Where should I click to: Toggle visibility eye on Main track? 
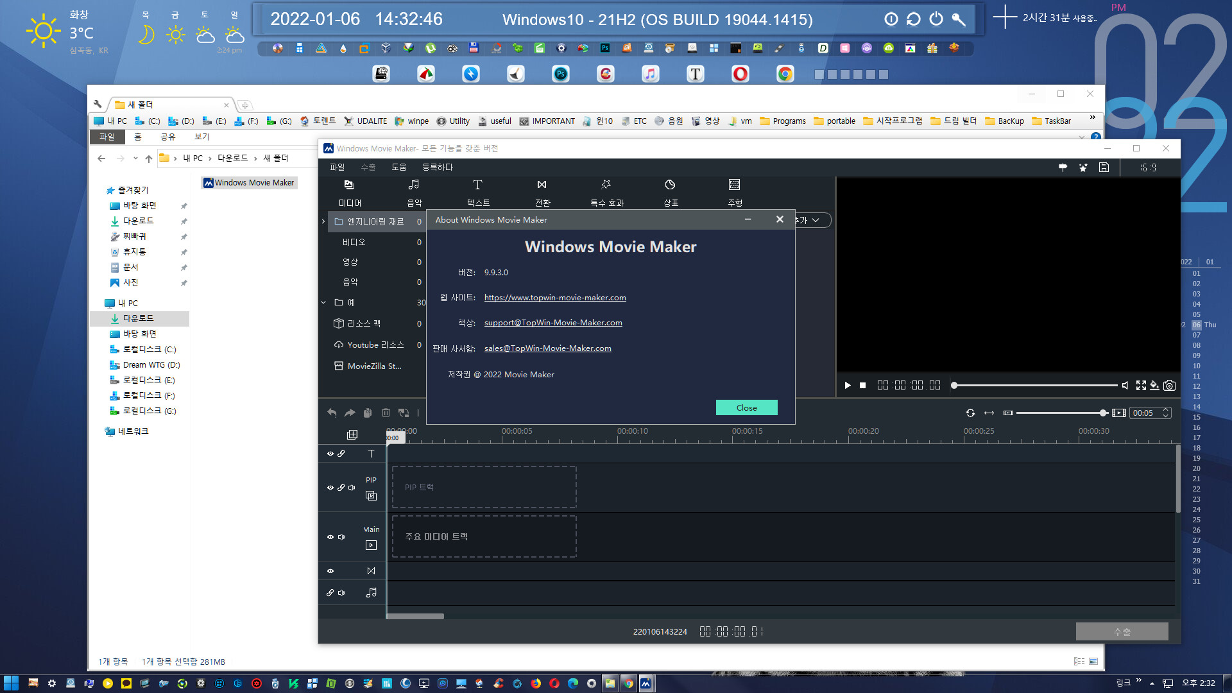(x=330, y=537)
